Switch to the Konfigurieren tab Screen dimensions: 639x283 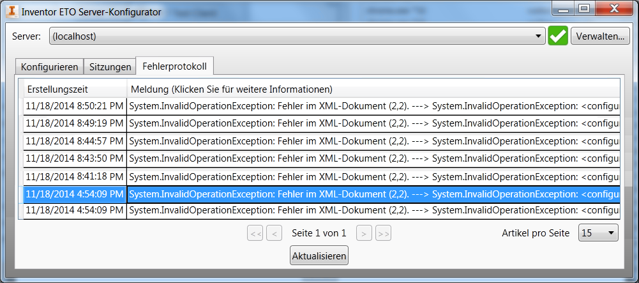tap(50, 66)
